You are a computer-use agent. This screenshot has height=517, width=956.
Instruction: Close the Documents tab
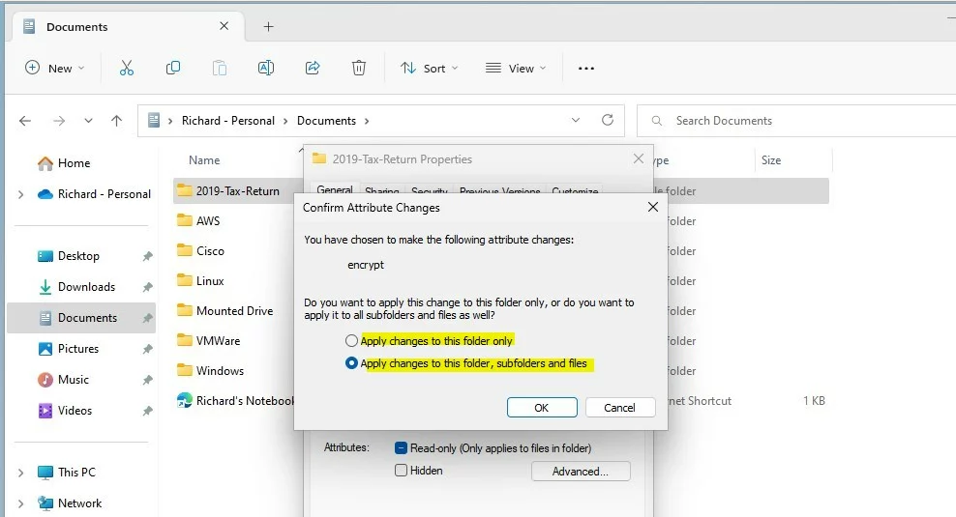tap(224, 26)
